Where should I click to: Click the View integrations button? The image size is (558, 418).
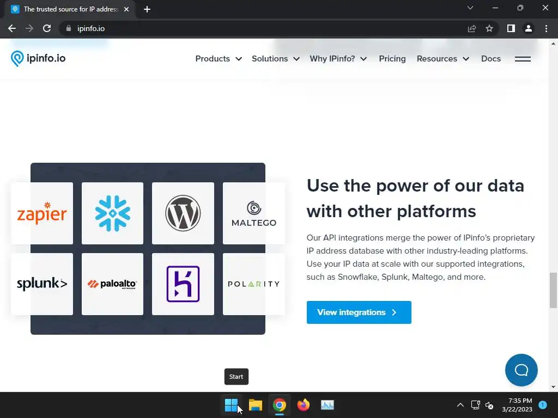click(x=359, y=312)
